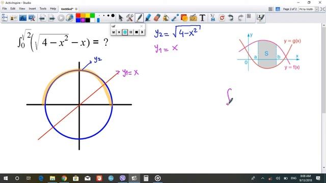Open the File menu
Image resolution: width=326 pixels, height=183 pixels.
5,9
